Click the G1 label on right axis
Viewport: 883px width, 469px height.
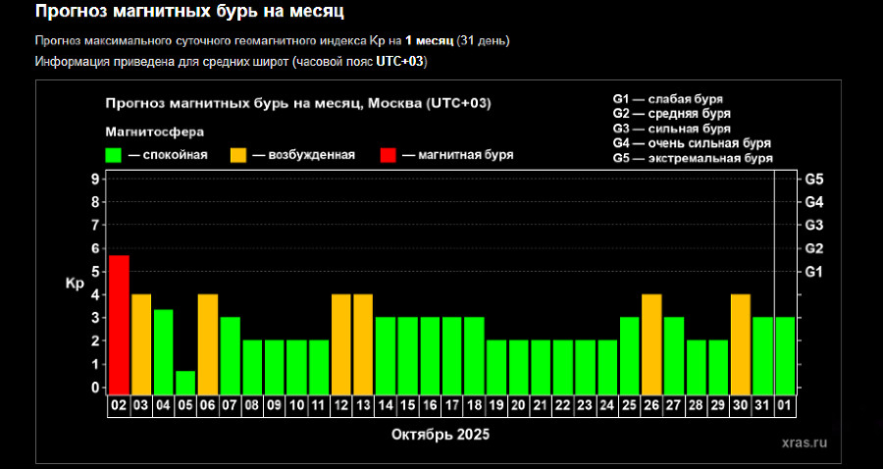813,272
